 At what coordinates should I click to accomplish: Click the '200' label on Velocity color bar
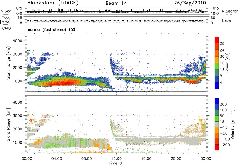223,104
